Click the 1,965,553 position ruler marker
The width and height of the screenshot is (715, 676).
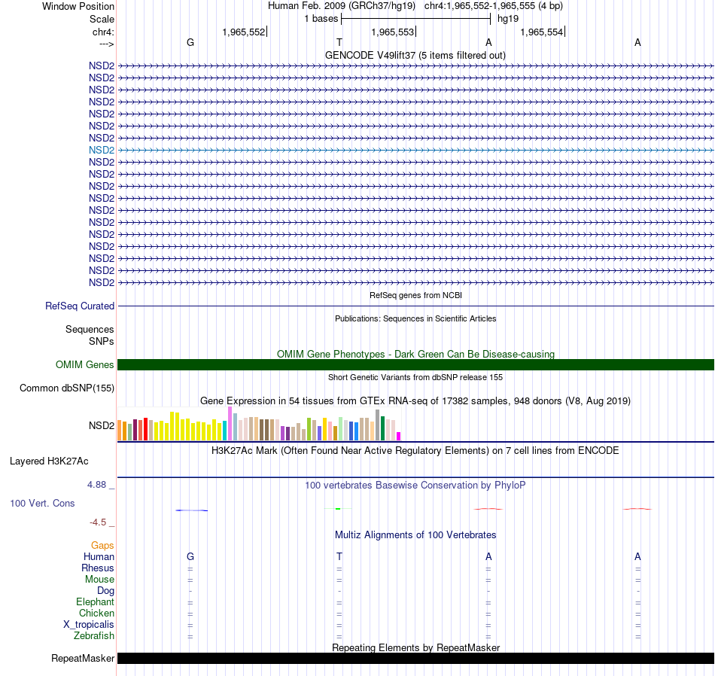click(394, 32)
